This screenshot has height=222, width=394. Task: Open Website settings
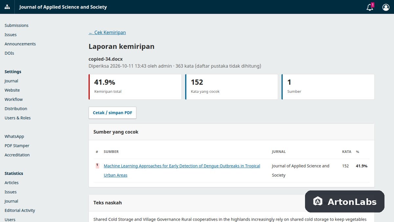tap(12, 90)
